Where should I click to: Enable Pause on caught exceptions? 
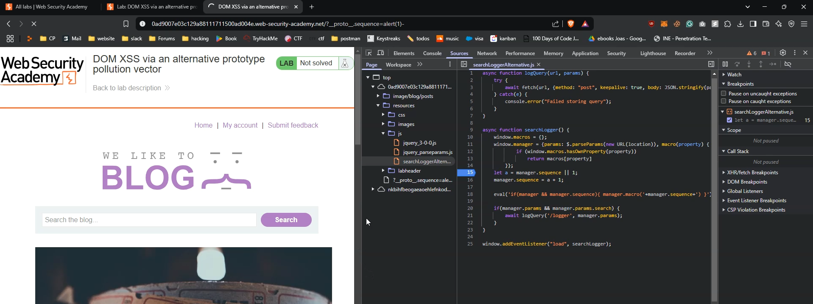click(724, 101)
